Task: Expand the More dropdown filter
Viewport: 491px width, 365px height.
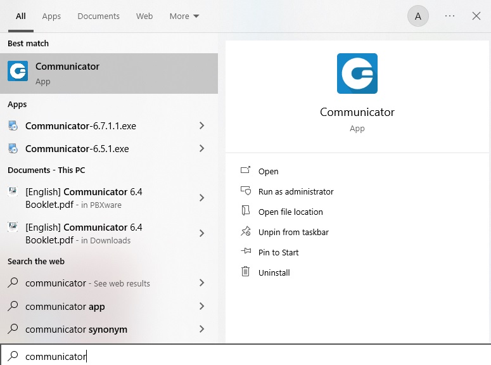Action: (184, 16)
